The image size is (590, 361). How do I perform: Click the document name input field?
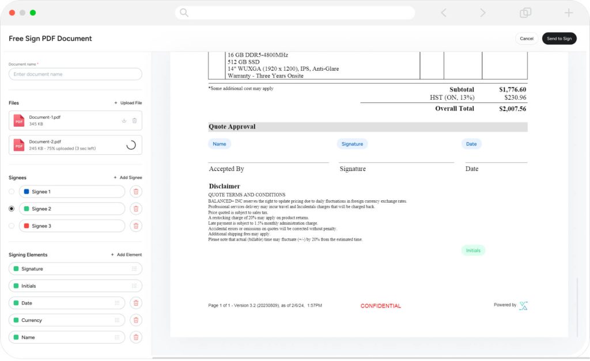coord(75,74)
